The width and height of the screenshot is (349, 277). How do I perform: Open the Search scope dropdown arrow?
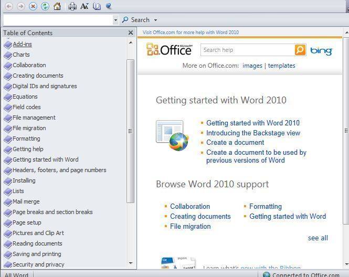[x=155, y=20]
